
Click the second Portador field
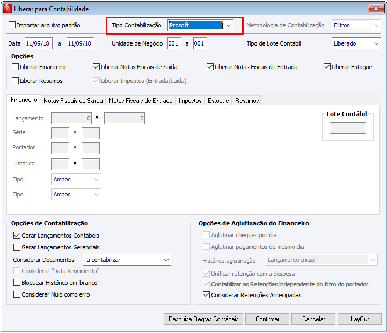tap(91, 148)
